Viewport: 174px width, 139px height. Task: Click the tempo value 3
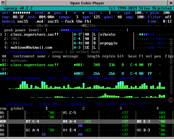[x=77, y=17]
